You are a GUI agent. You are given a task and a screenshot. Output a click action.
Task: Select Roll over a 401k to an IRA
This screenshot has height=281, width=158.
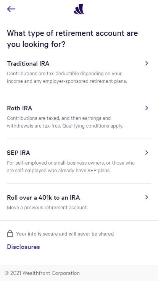[44, 197]
